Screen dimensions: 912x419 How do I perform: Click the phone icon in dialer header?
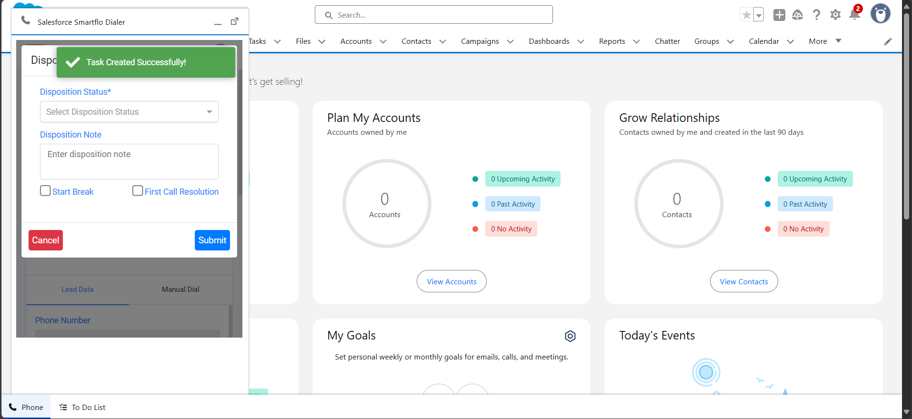tap(26, 20)
